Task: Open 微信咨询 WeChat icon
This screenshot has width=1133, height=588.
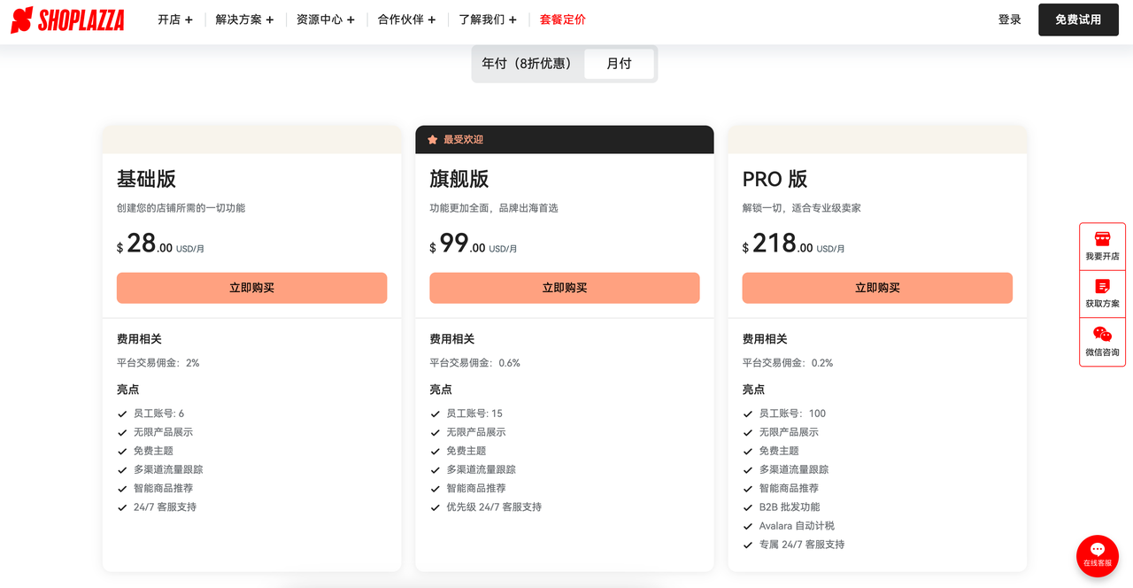Action: 1102,335
